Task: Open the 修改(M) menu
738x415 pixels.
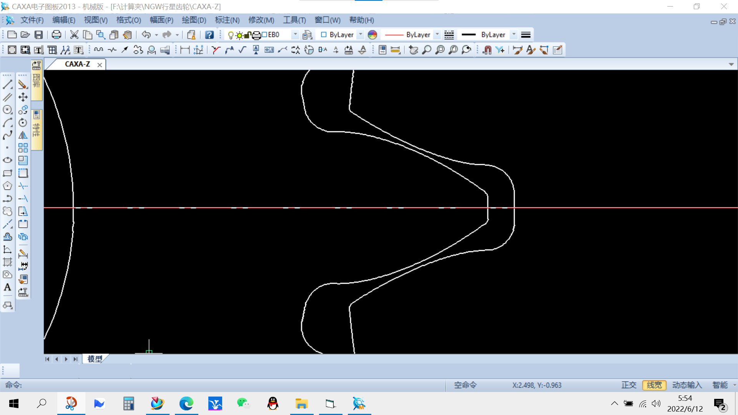Action: [x=261, y=20]
